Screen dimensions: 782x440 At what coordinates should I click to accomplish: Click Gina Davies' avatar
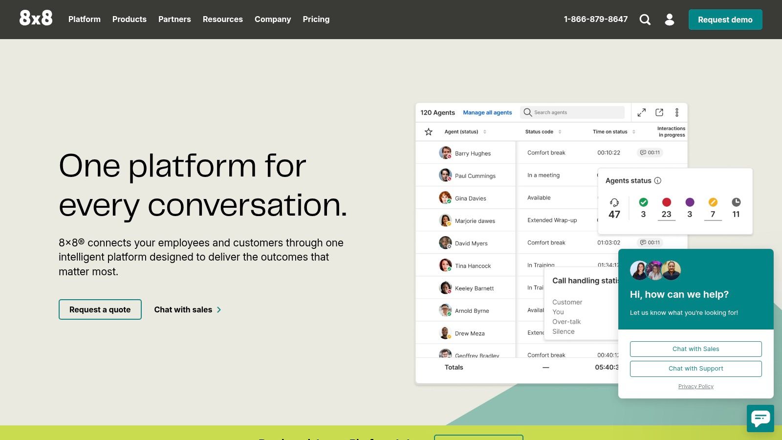tap(445, 198)
